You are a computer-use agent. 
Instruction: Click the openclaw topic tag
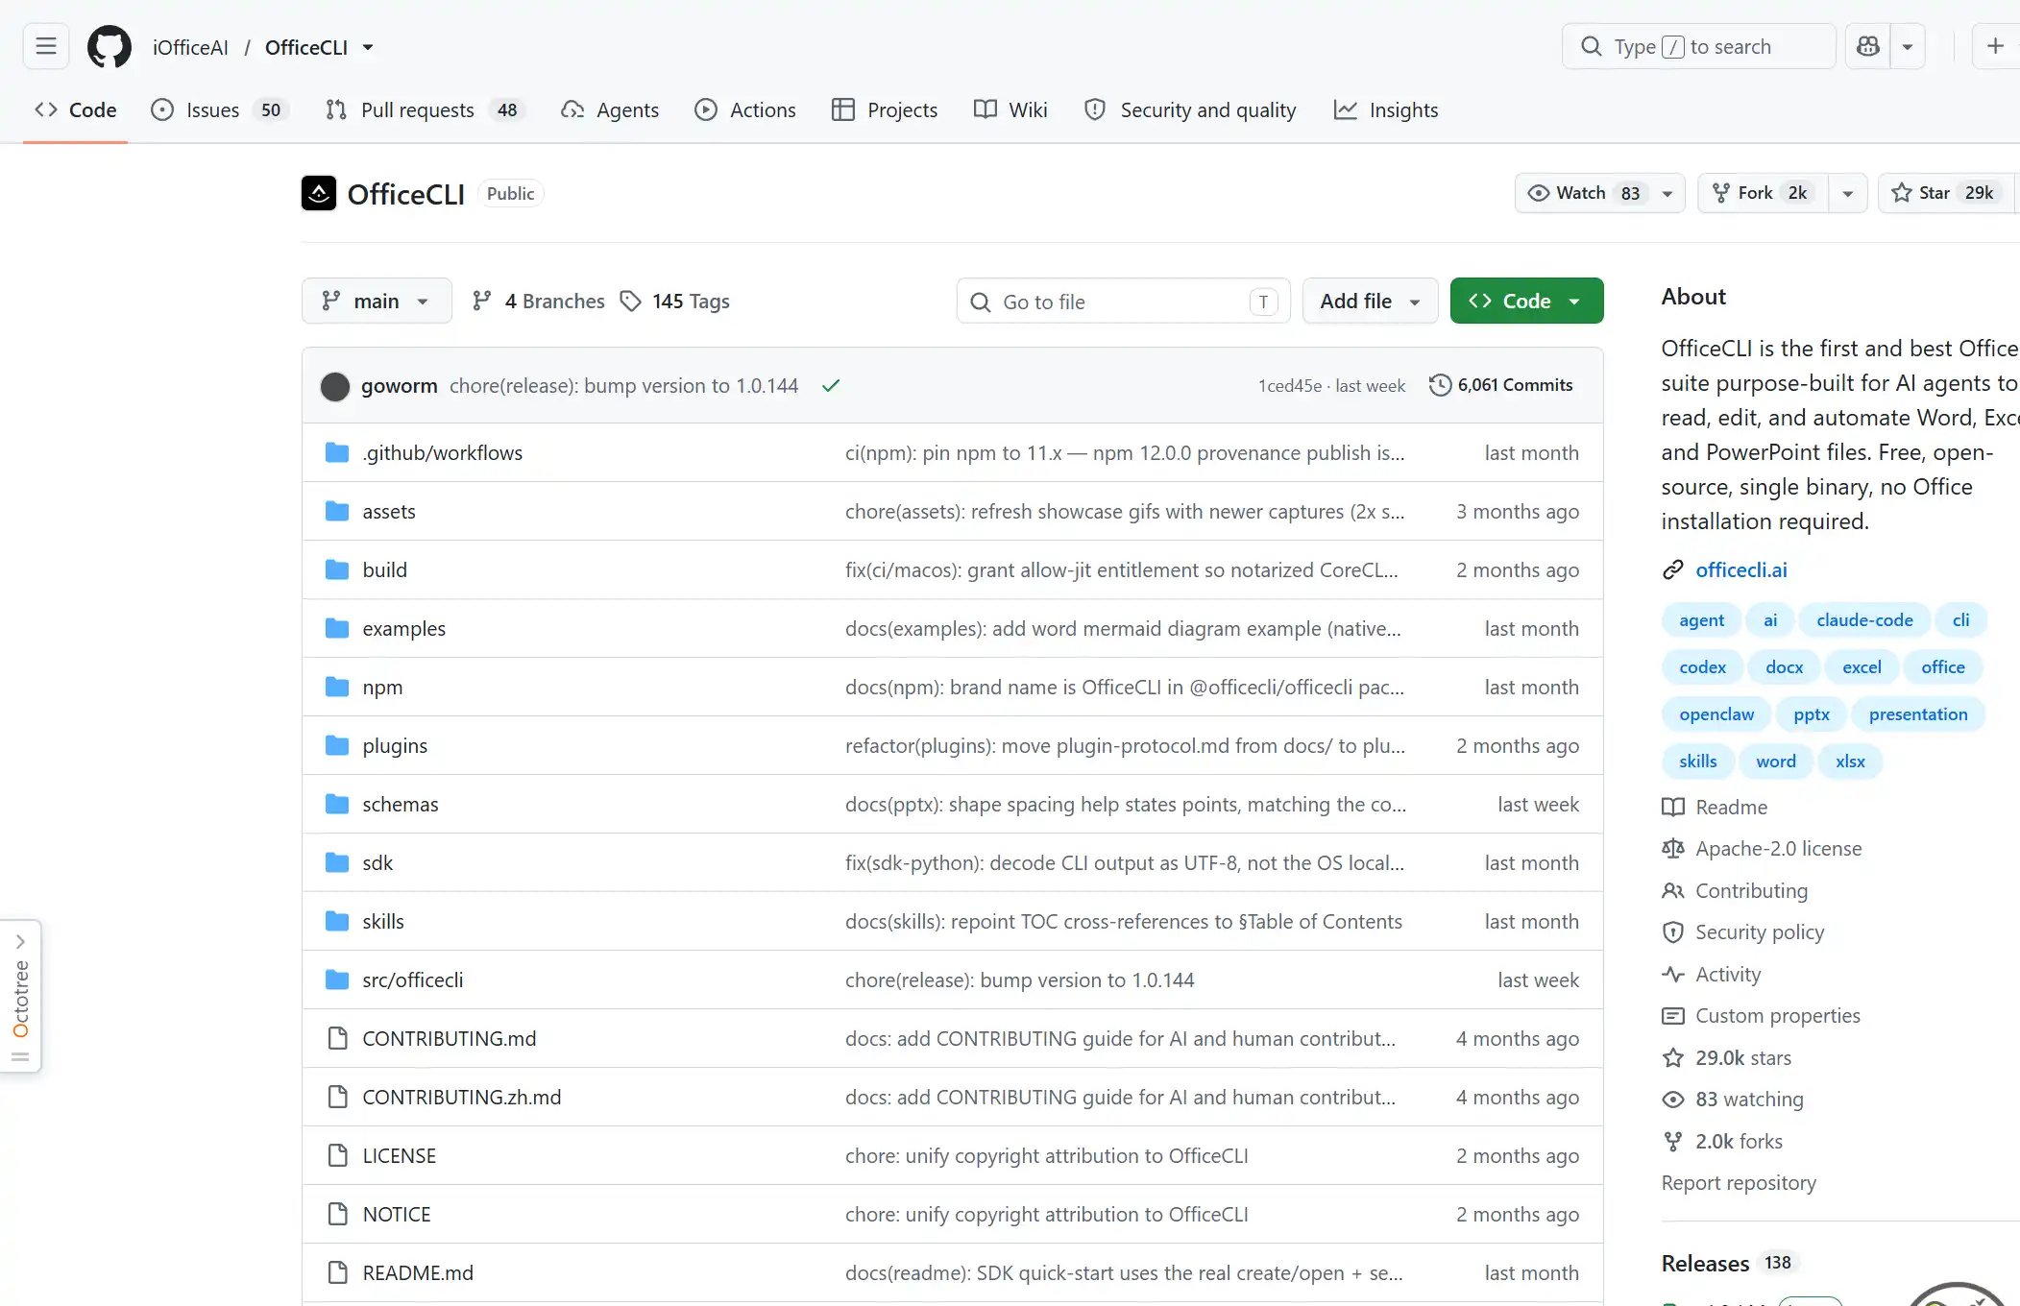pyautogui.click(x=1716, y=713)
